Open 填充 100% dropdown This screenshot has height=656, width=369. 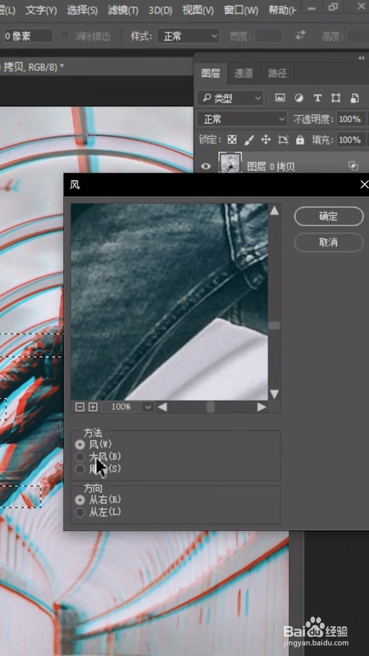click(x=352, y=139)
